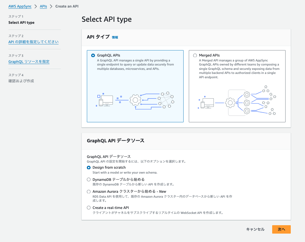The width and height of the screenshot is (305, 242).
Task: Click the GraphQL APIs card
Action: coord(135,86)
